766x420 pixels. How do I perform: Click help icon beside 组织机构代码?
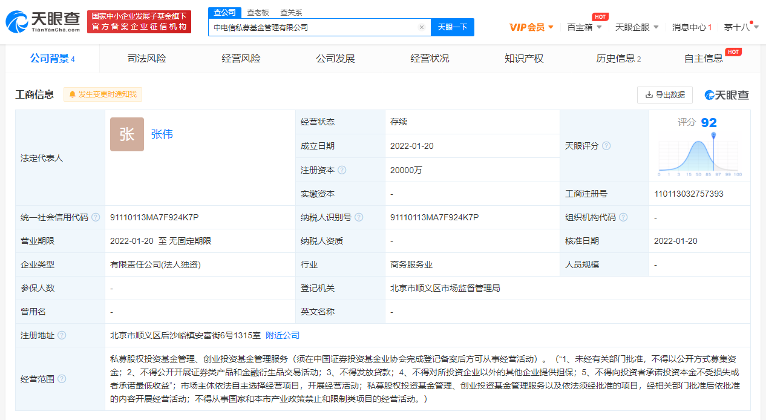623,217
